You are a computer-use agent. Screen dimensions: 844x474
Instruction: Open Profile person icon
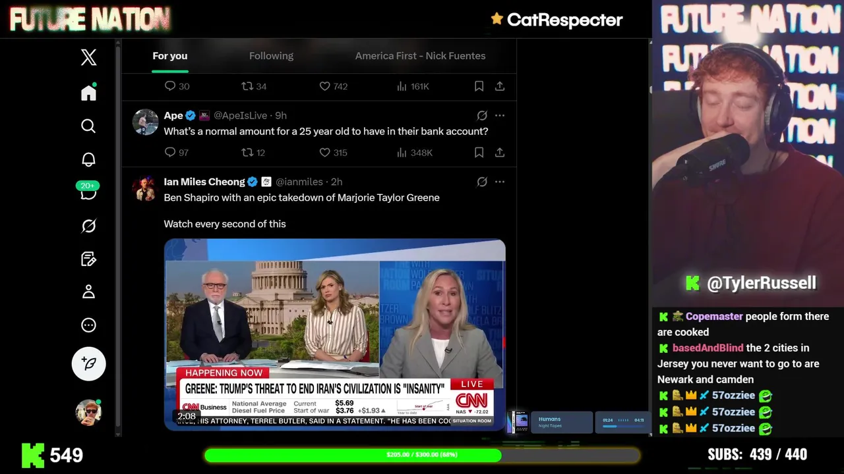pos(88,292)
